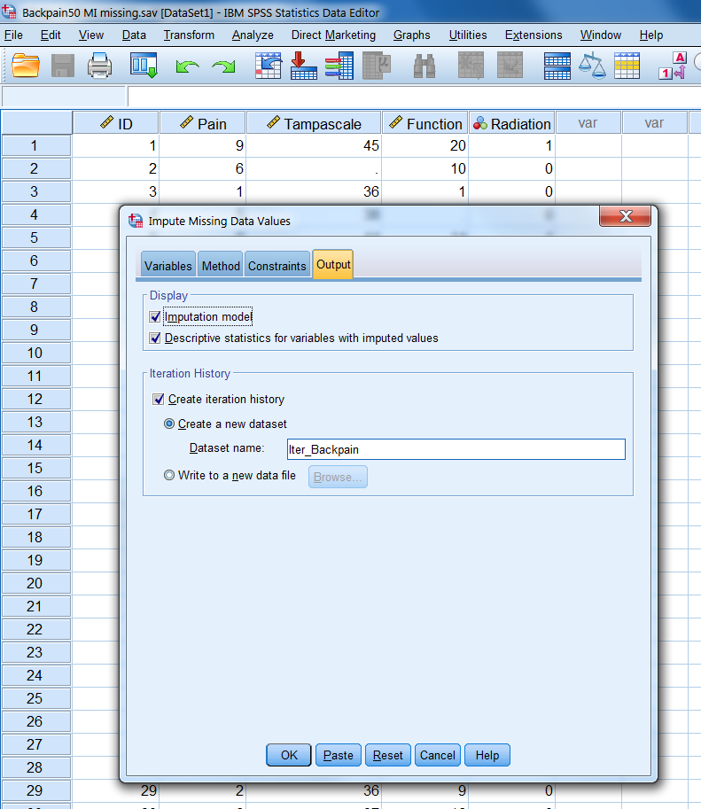Click the Go to variable icon
Screen dimensions: 701x809
(304, 66)
